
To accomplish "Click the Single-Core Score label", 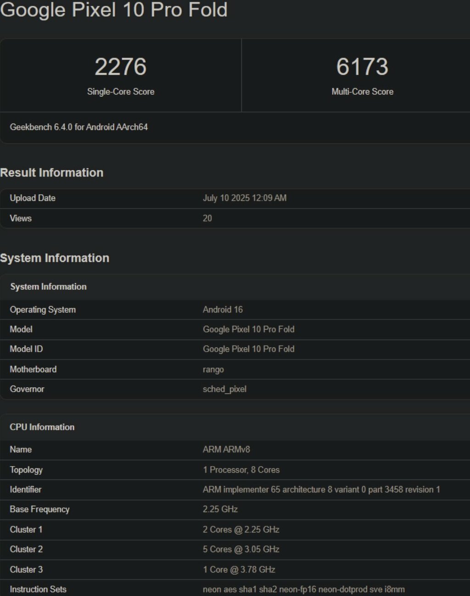I will (x=120, y=92).
